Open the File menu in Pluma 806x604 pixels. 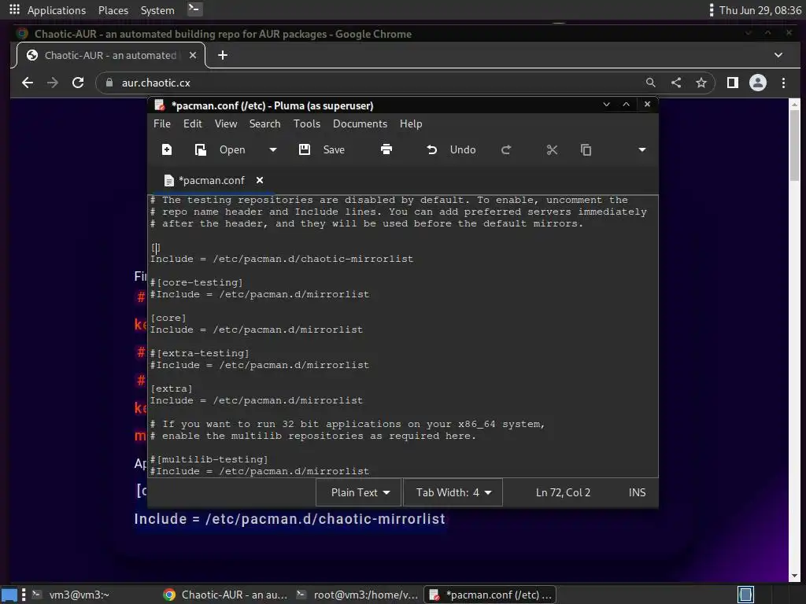(162, 123)
